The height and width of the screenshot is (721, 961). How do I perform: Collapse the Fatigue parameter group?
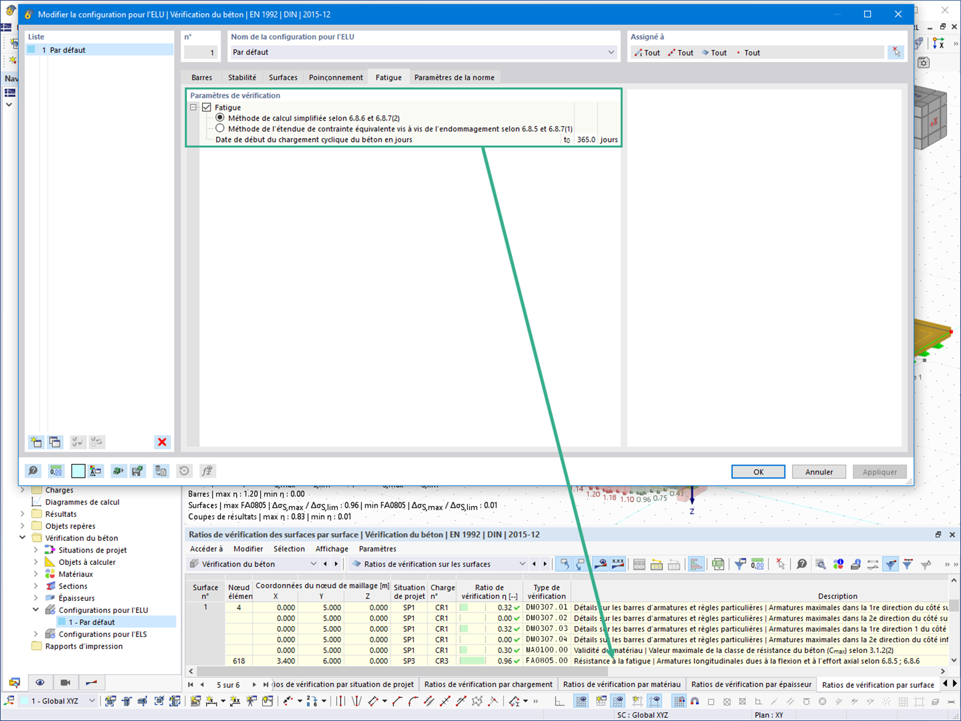[x=193, y=108]
